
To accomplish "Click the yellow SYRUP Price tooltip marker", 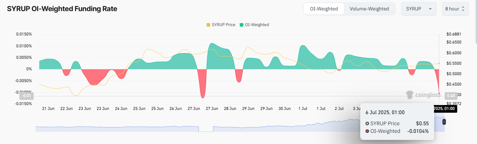I will pyautogui.click(x=367, y=123).
